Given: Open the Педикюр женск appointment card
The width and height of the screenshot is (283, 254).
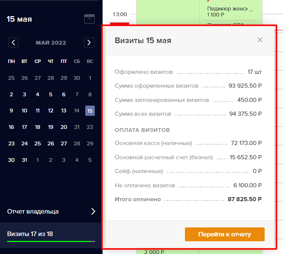Looking at the screenshot, I should click(x=231, y=11).
